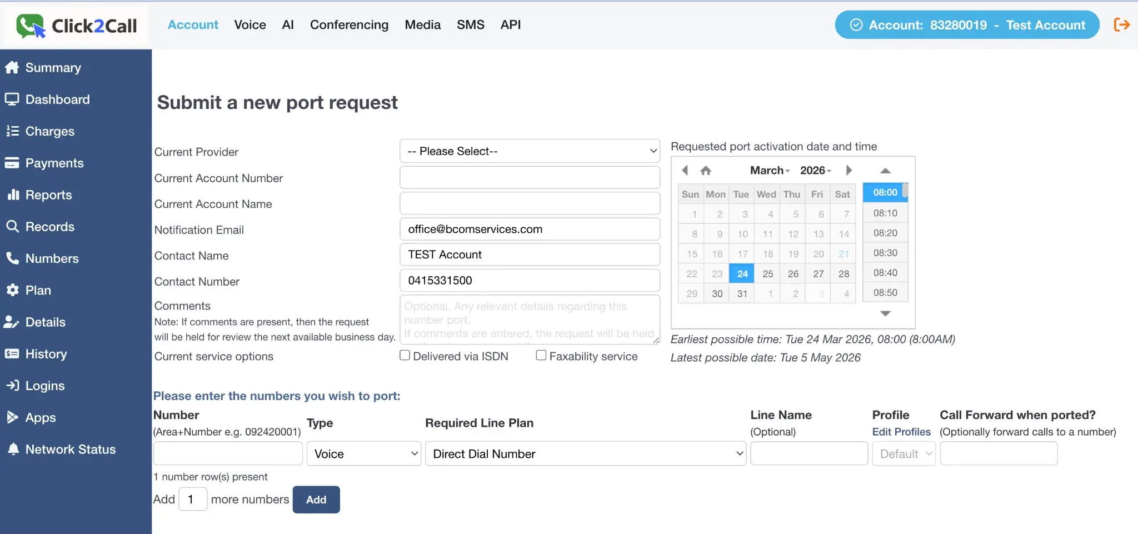Open the Numbers section

click(x=51, y=258)
